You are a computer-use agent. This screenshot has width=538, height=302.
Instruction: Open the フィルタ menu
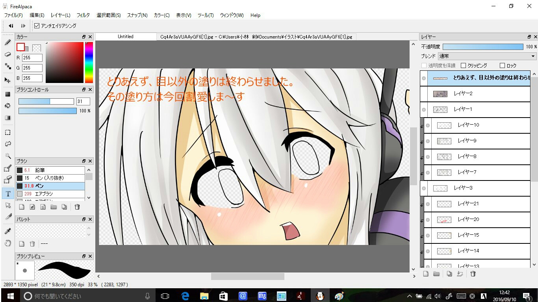[83, 15]
